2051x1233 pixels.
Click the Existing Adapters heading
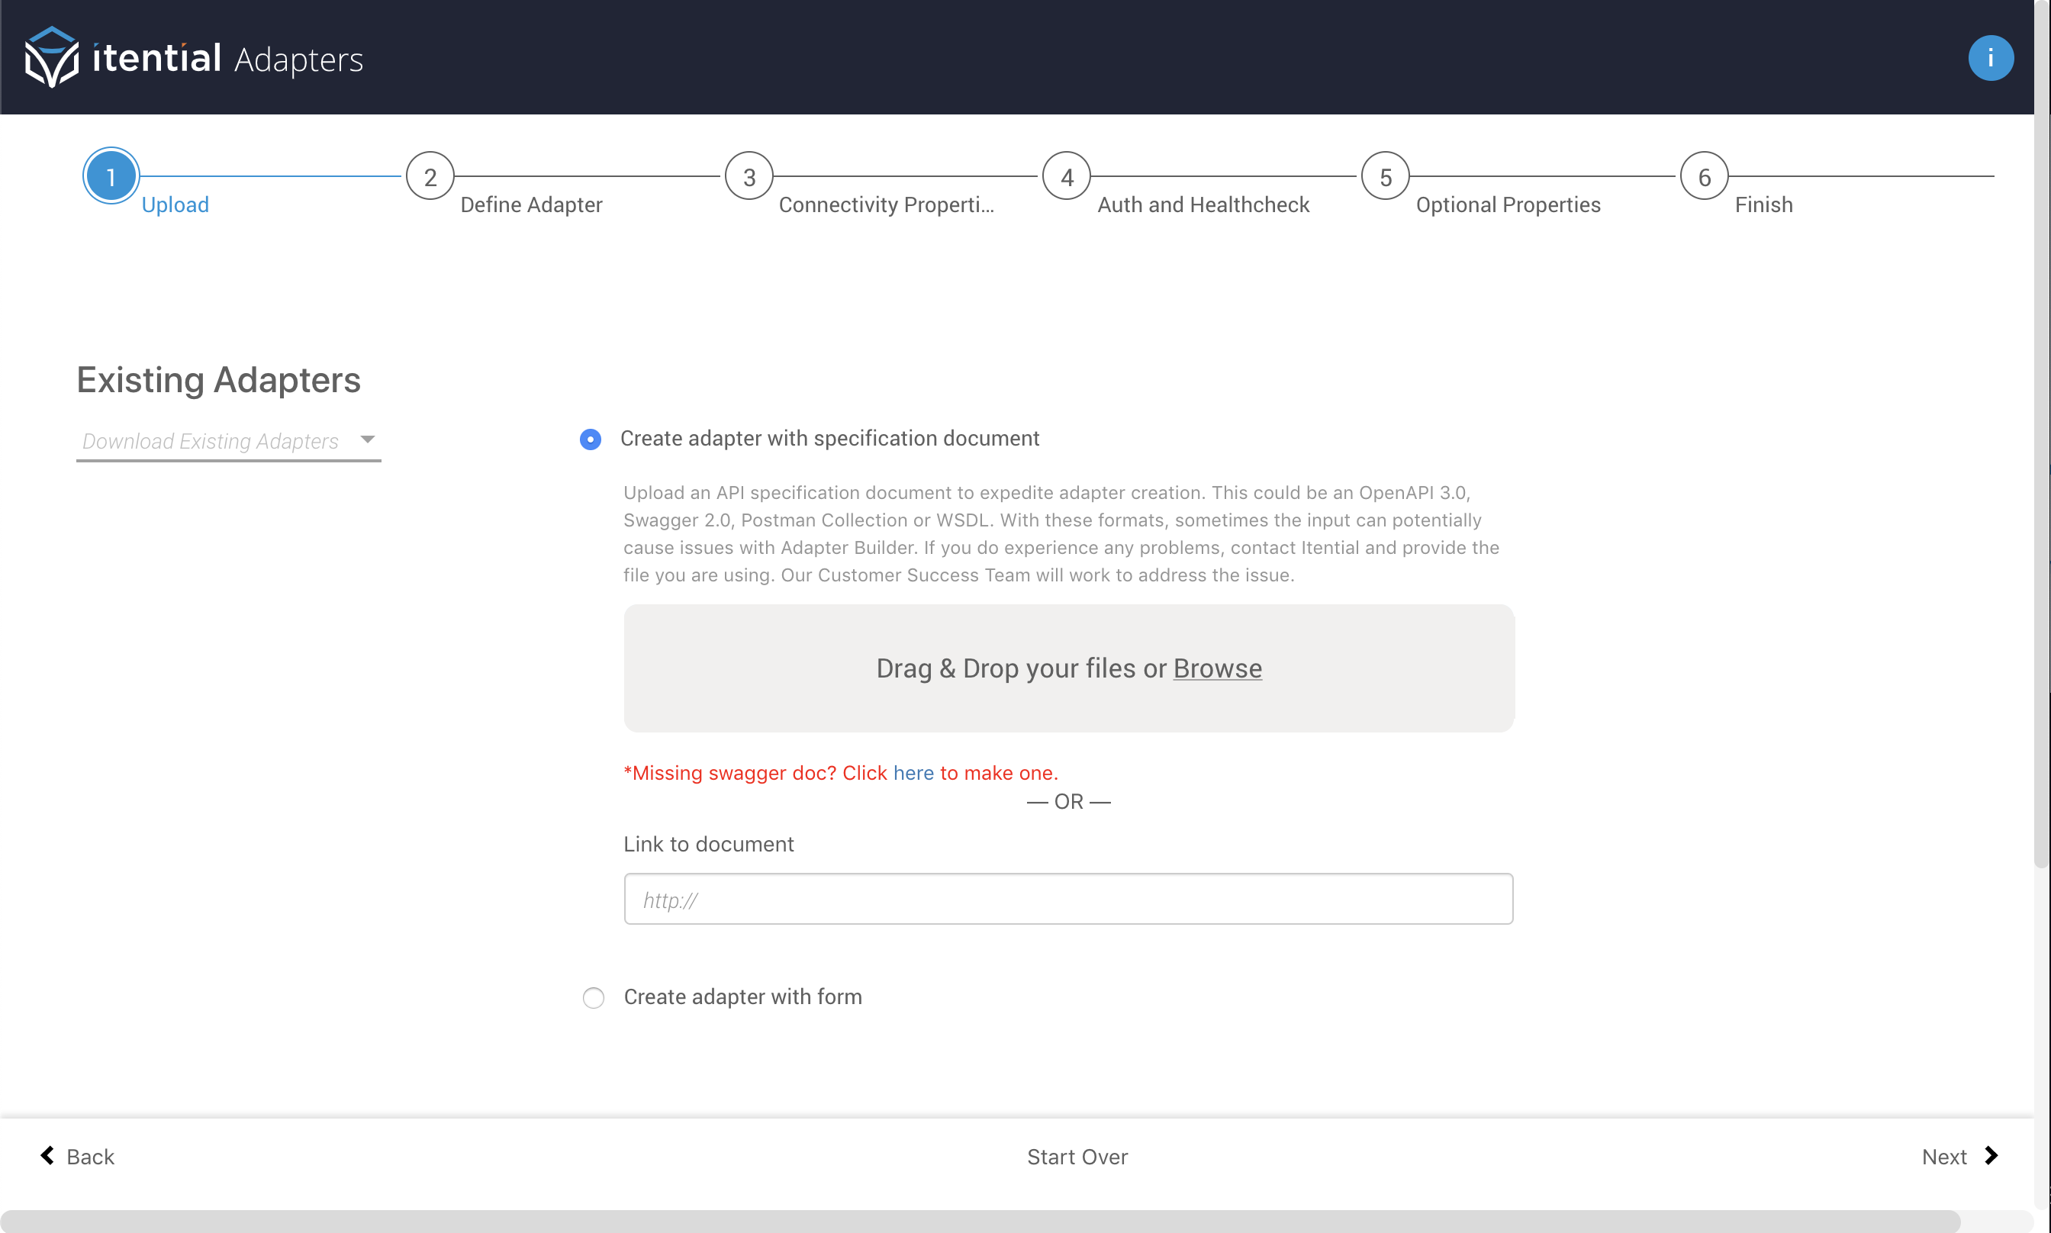point(218,380)
